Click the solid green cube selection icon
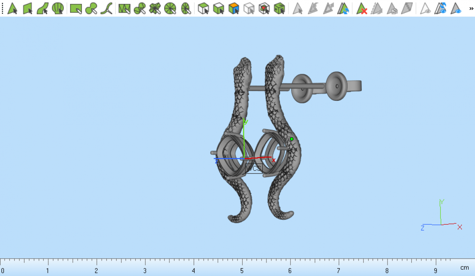This screenshot has width=475, height=276. [279, 8]
